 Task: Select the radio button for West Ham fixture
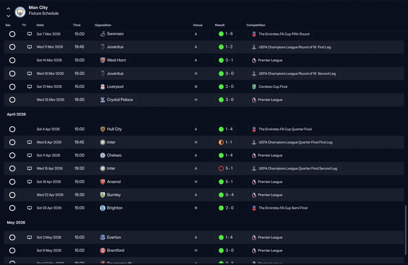[12, 60]
